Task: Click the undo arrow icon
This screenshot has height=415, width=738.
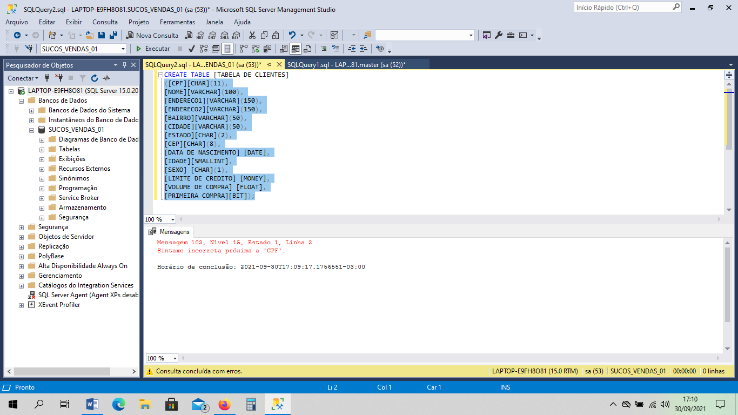Action: pyautogui.click(x=292, y=35)
